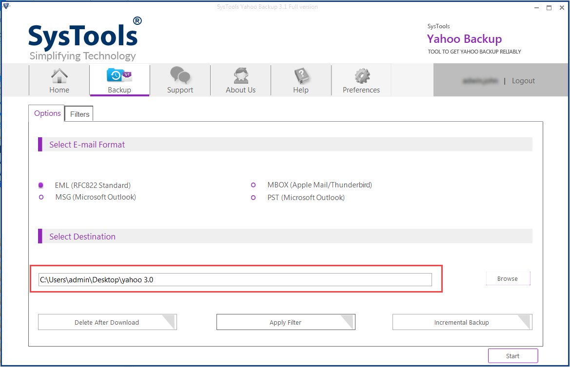This screenshot has width=570, height=367.
Task: Click the app icon in title bar
Action: 6,6
